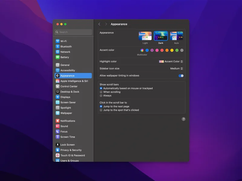Click the General gear icon
Screen dimensions: 242x181
tap(57, 65)
